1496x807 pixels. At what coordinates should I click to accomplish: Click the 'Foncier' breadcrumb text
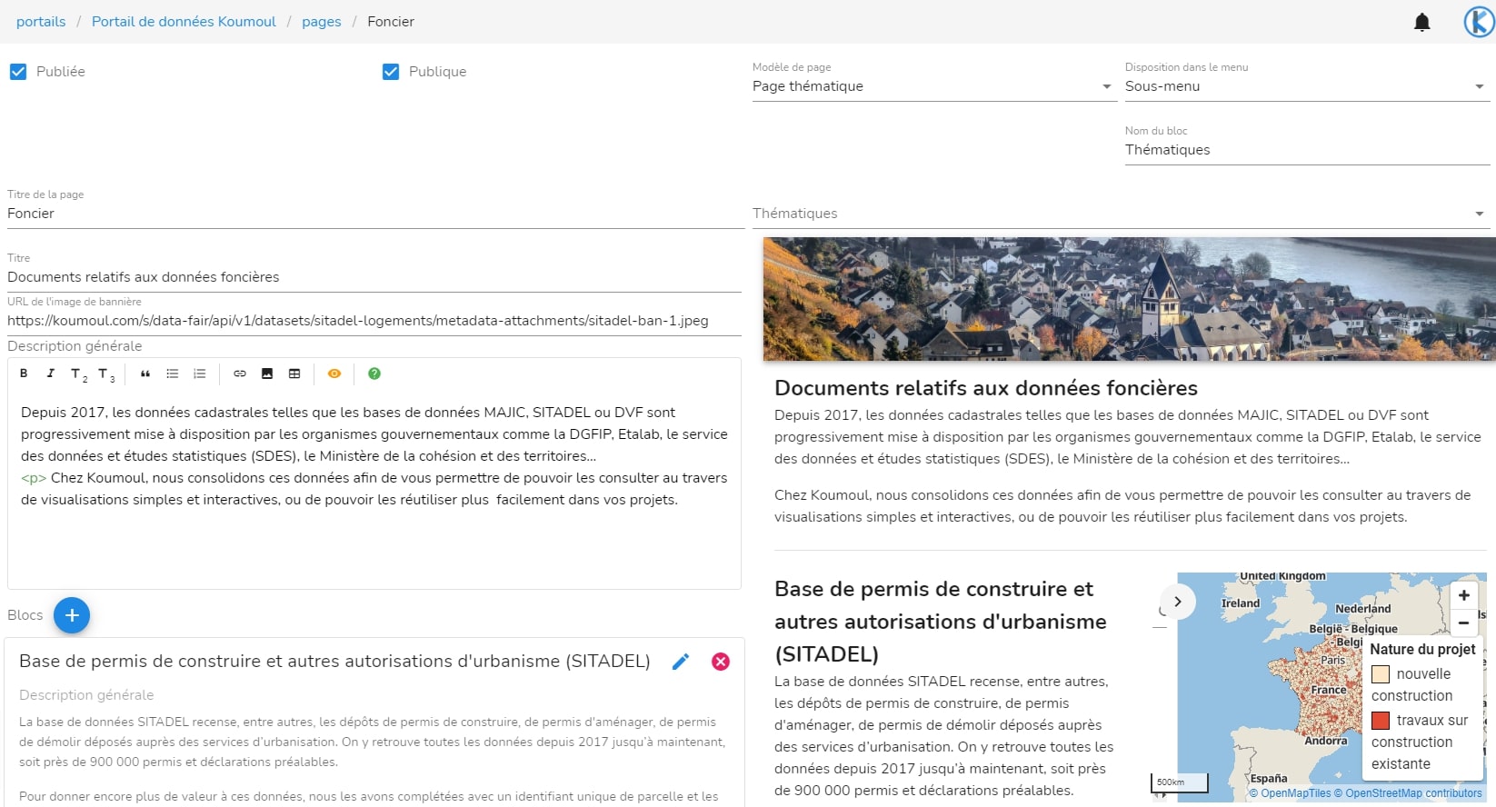click(x=391, y=22)
